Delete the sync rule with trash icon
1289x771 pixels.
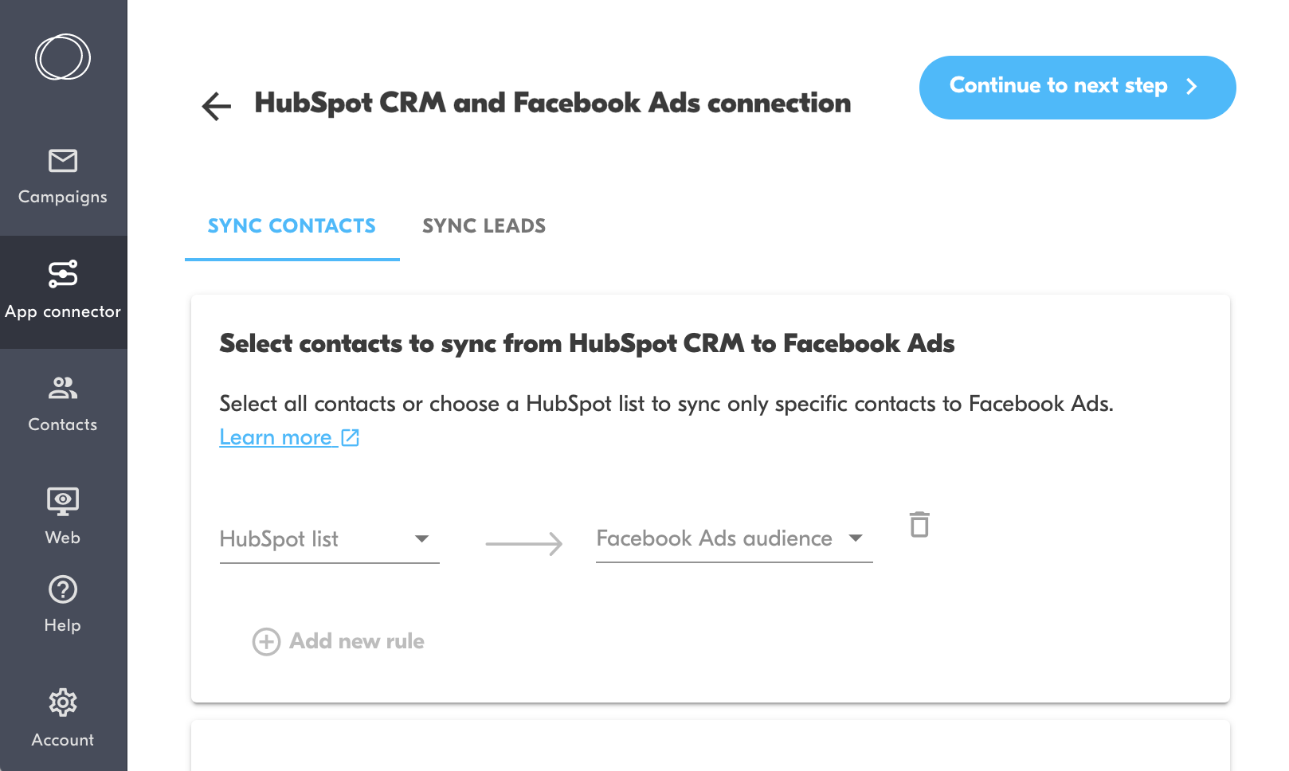919,525
